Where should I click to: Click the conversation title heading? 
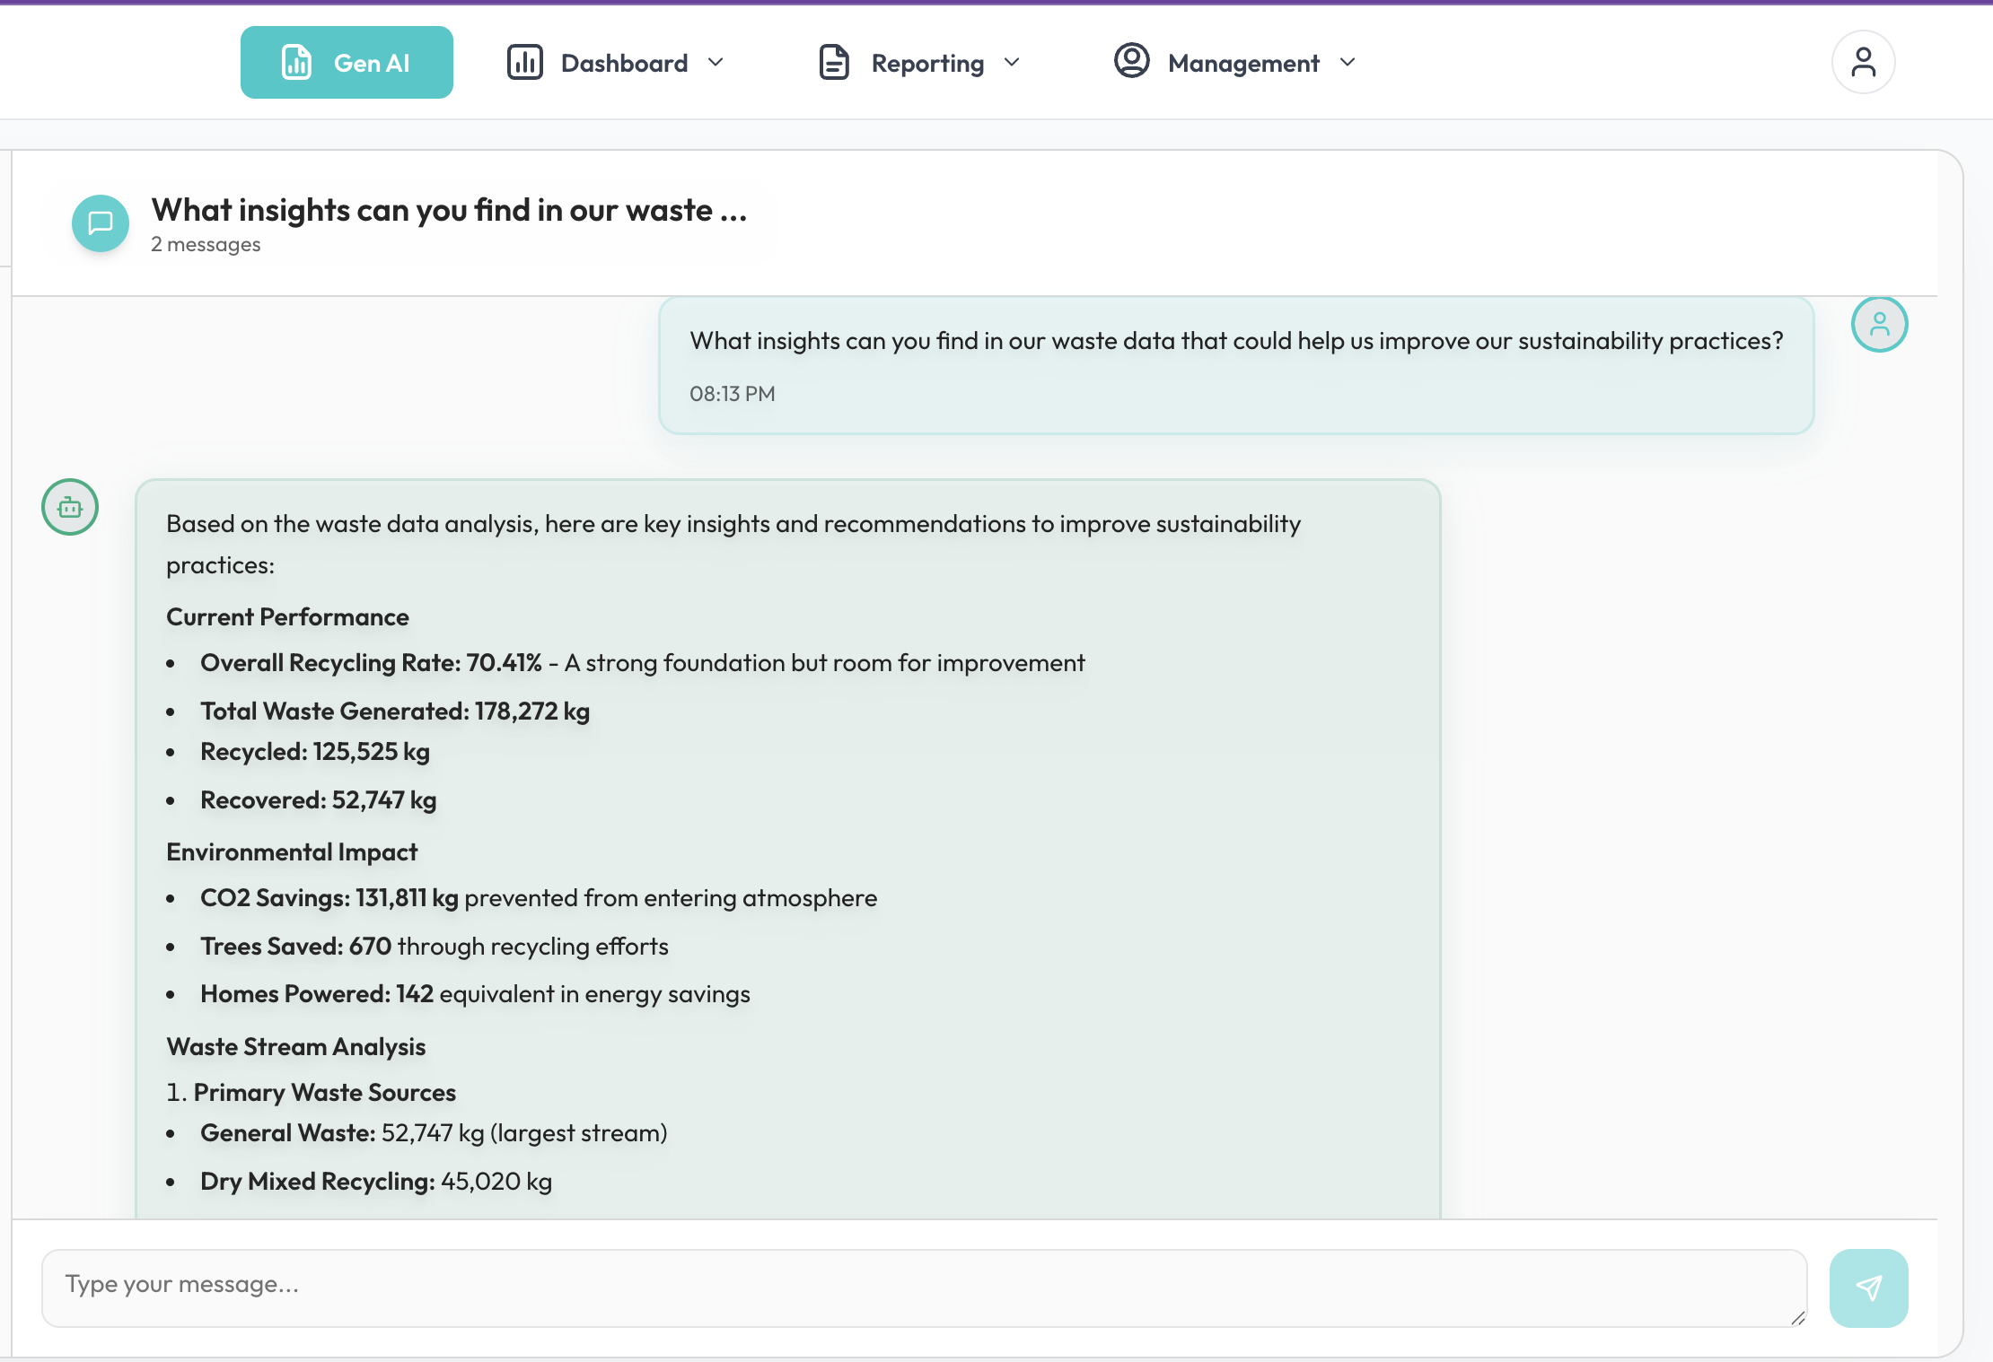coord(449,210)
